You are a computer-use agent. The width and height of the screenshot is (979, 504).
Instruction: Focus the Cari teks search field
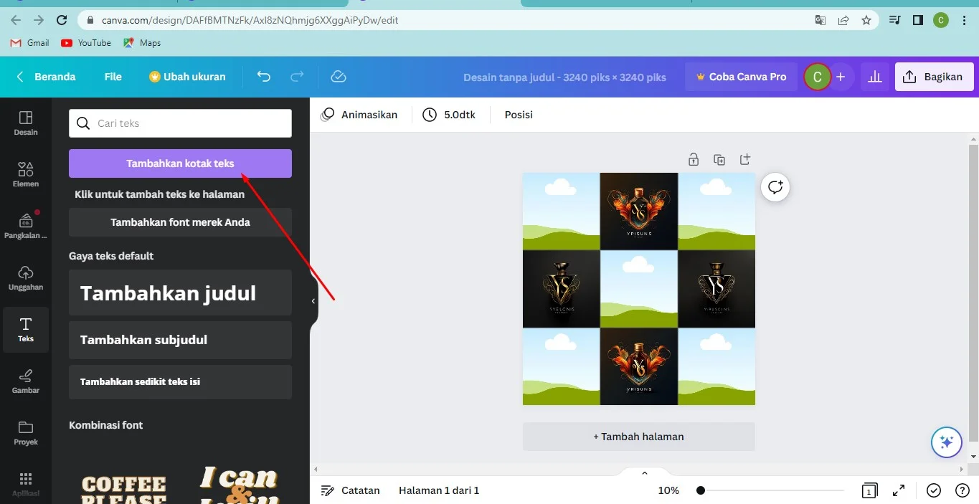[180, 123]
